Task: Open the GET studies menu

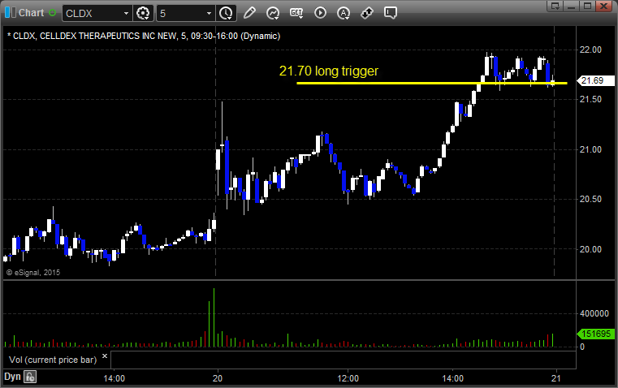Action: (x=296, y=13)
